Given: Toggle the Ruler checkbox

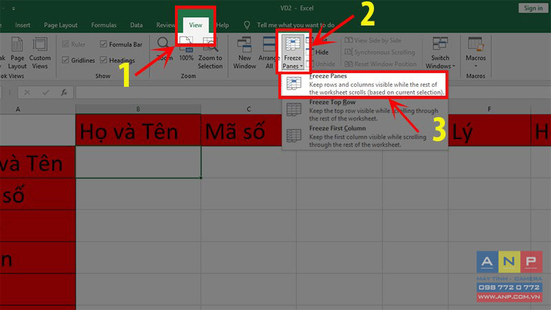Looking at the screenshot, I should click(65, 44).
